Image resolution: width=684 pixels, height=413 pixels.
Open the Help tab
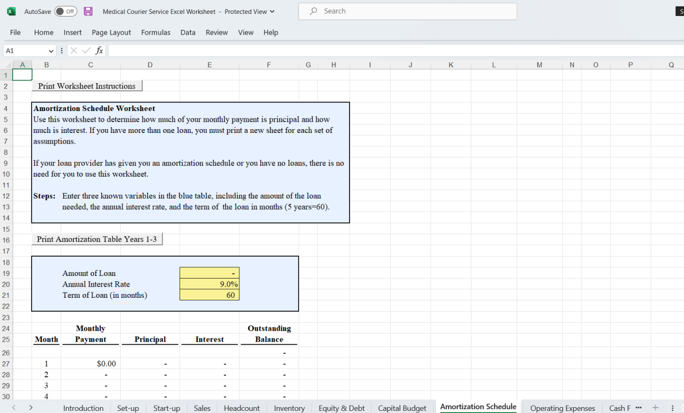pyautogui.click(x=271, y=33)
